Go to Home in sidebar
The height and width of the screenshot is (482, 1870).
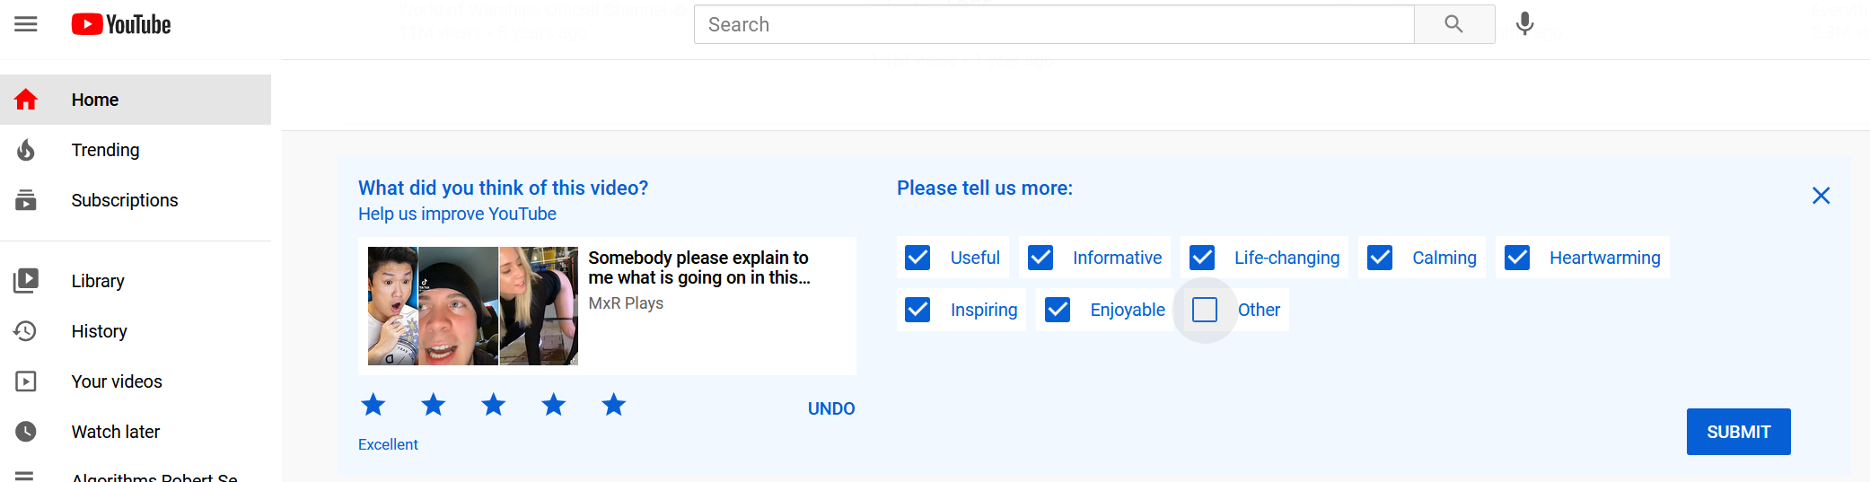coord(95,100)
